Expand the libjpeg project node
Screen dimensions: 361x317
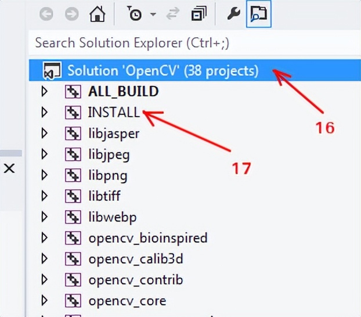(45, 154)
